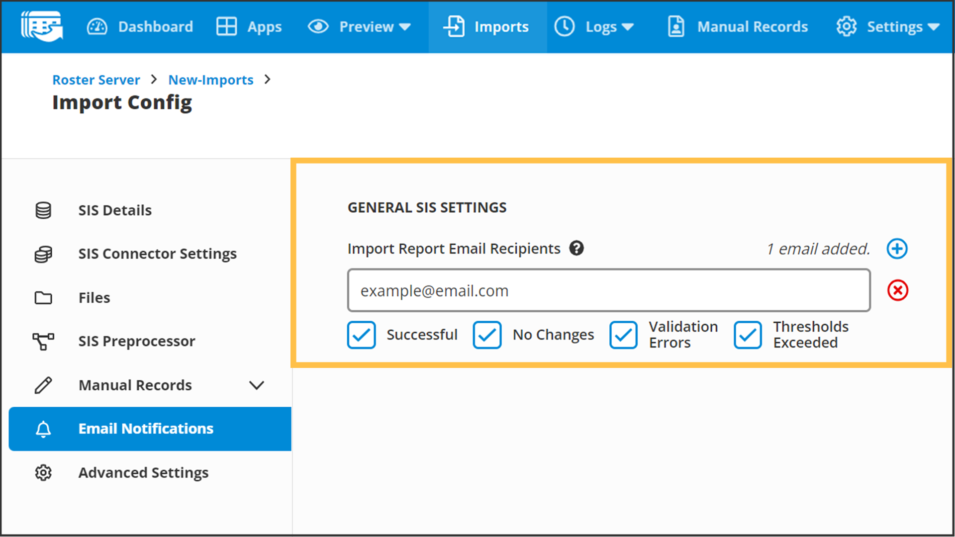Open the Logs dropdown menu

pyautogui.click(x=594, y=27)
